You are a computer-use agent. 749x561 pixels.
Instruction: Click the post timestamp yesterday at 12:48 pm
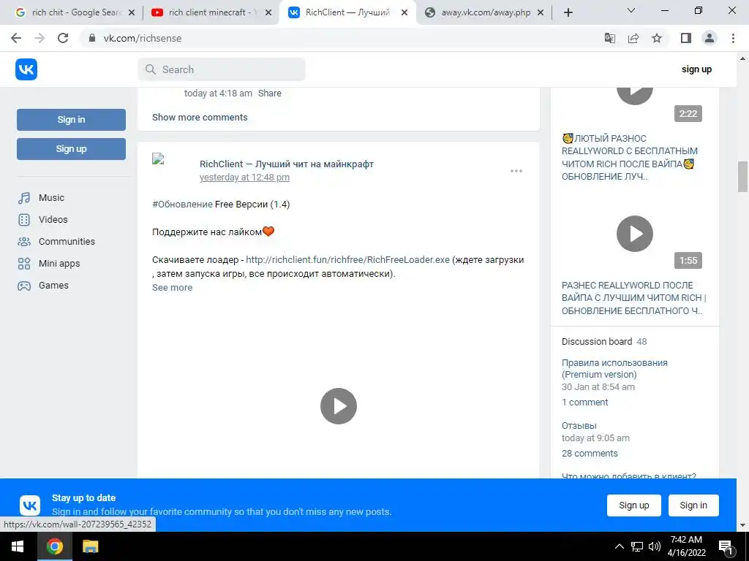[x=244, y=178]
